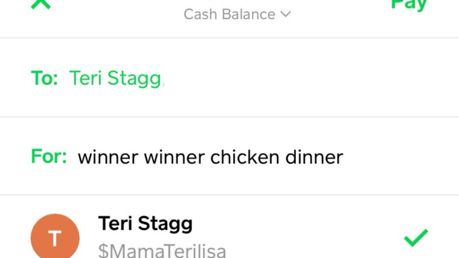The height and width of the screenshot is (258, 459).
Task: Edit the "winner winner chicken dinner" note
Action: click(x=210, y=157)
